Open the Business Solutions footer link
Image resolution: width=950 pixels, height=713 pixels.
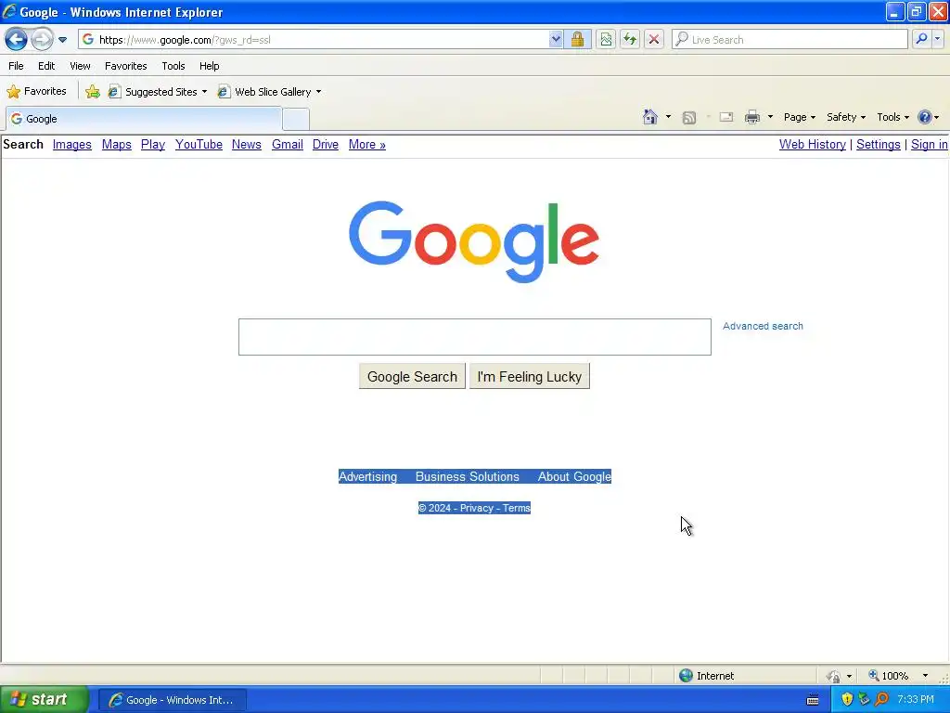tap(468, 476)
